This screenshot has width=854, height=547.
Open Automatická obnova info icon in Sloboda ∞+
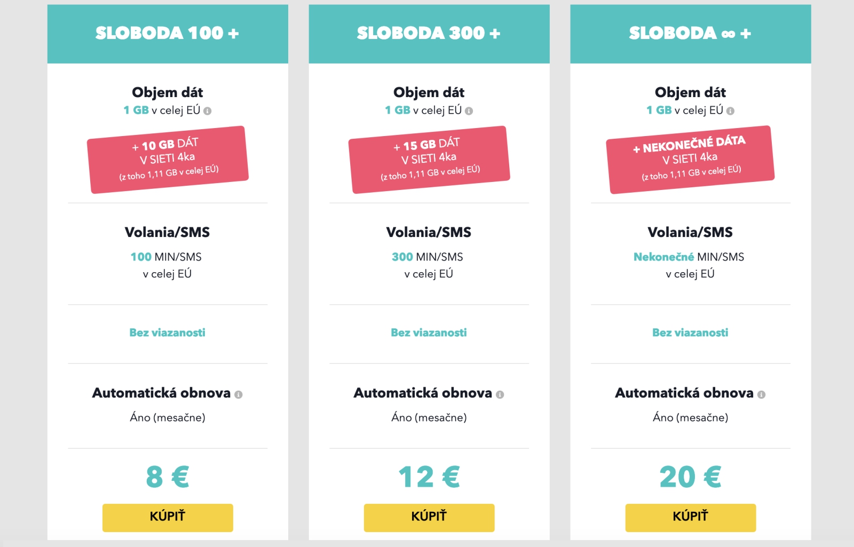click(x=762, y=394)
